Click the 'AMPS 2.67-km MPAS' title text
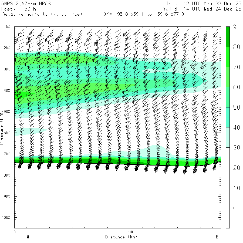Screen dimensions: 243x243 point(26,4)
